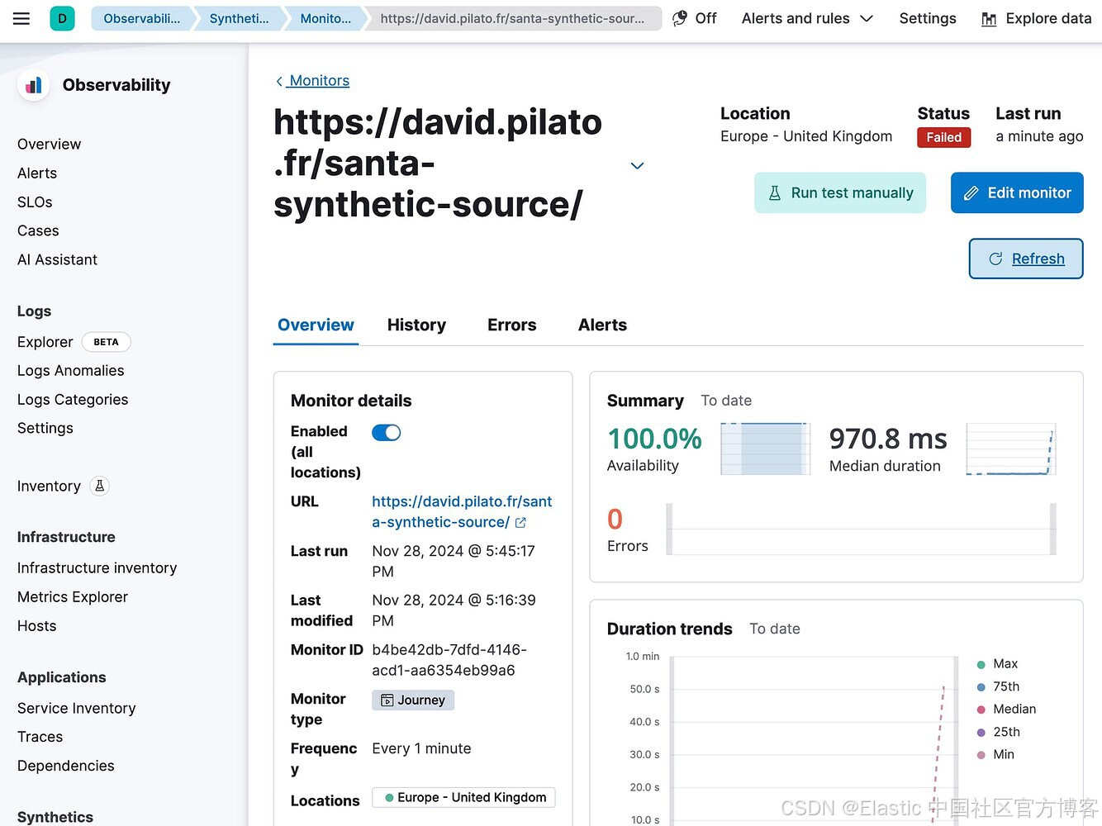This screenshot has width=1102, height=826.
Task: Open external link icon beside monitor URL
Action: click(x=520, y=523)
